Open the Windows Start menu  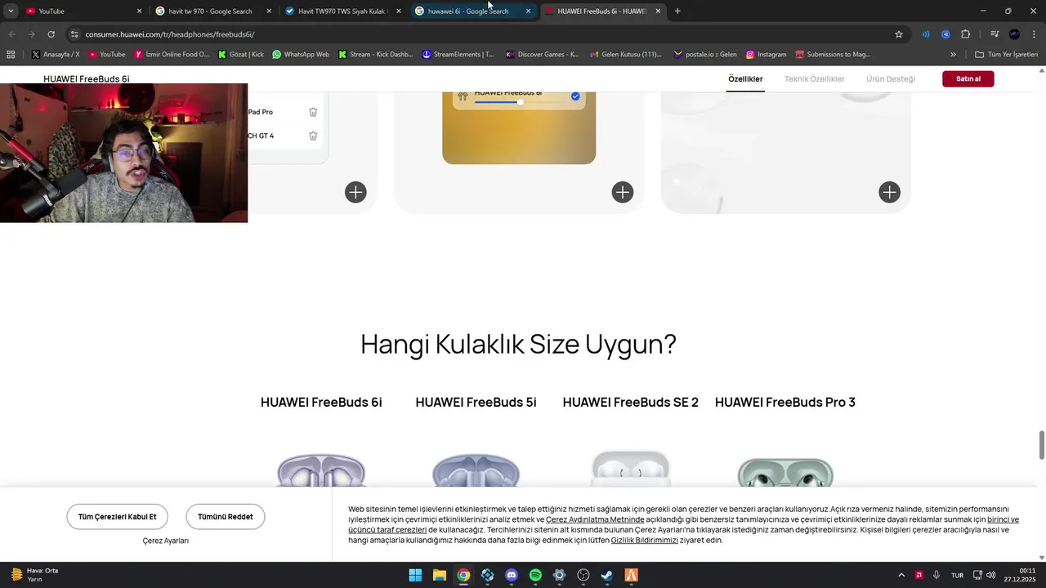tap(415, 575)
